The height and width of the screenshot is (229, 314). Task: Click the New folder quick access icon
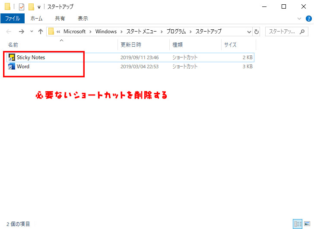[31, 7]
